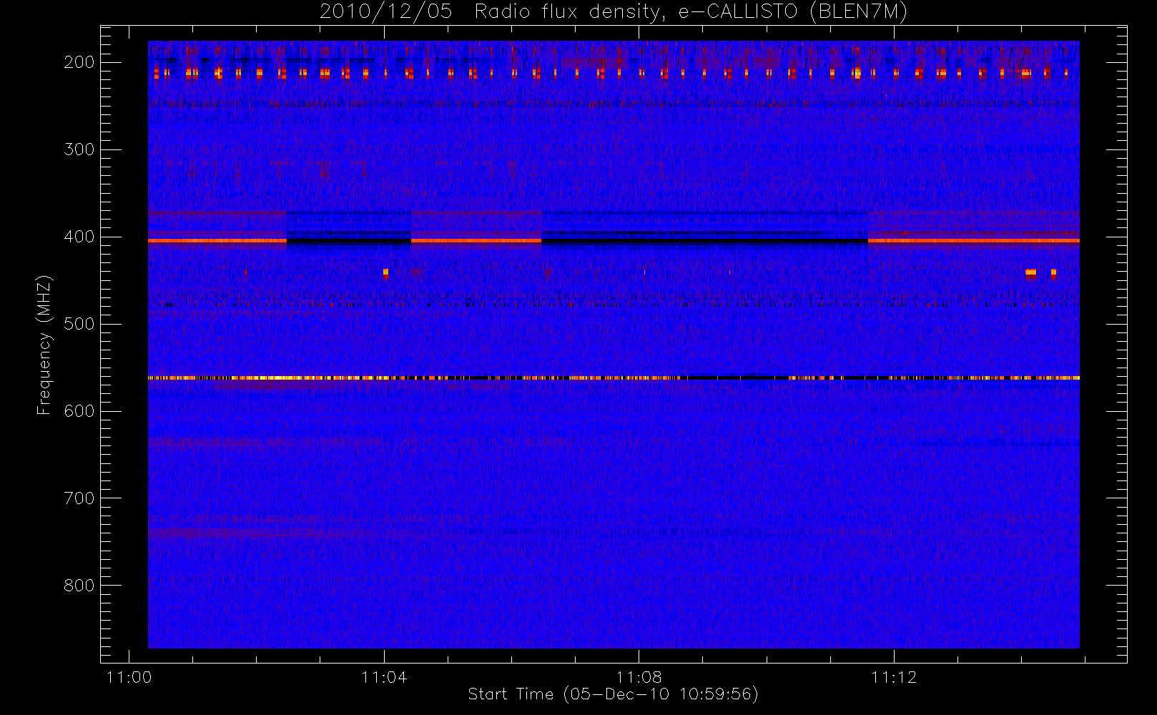
Task: Click the 'Start Time (05-Dec-10 10:59:56)' label
Action: (x=613, y=694)
